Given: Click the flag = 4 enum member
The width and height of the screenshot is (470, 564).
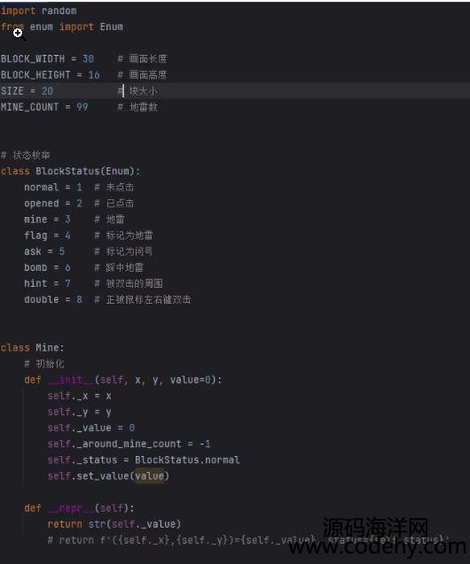Looking at the screenshot, I should (x=47, y=236).
